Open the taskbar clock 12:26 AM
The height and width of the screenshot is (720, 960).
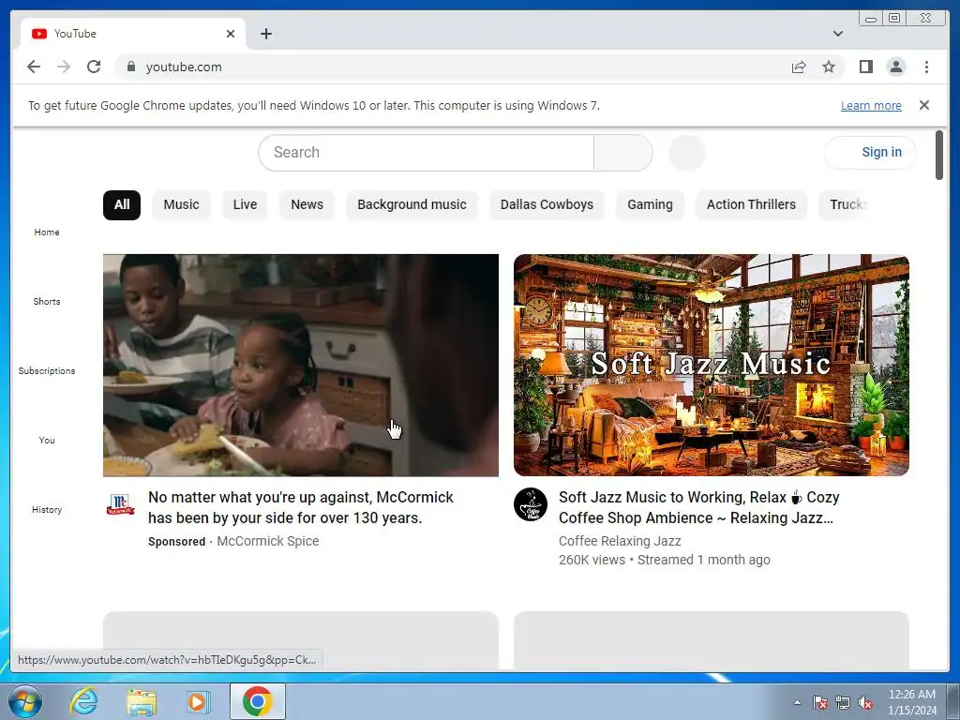tap(911, 702)
